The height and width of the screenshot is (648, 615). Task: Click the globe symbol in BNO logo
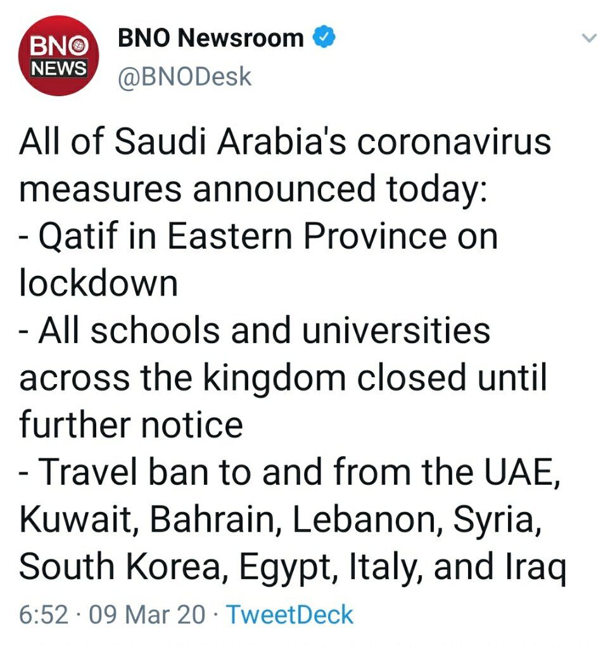[x=80, y=46]
